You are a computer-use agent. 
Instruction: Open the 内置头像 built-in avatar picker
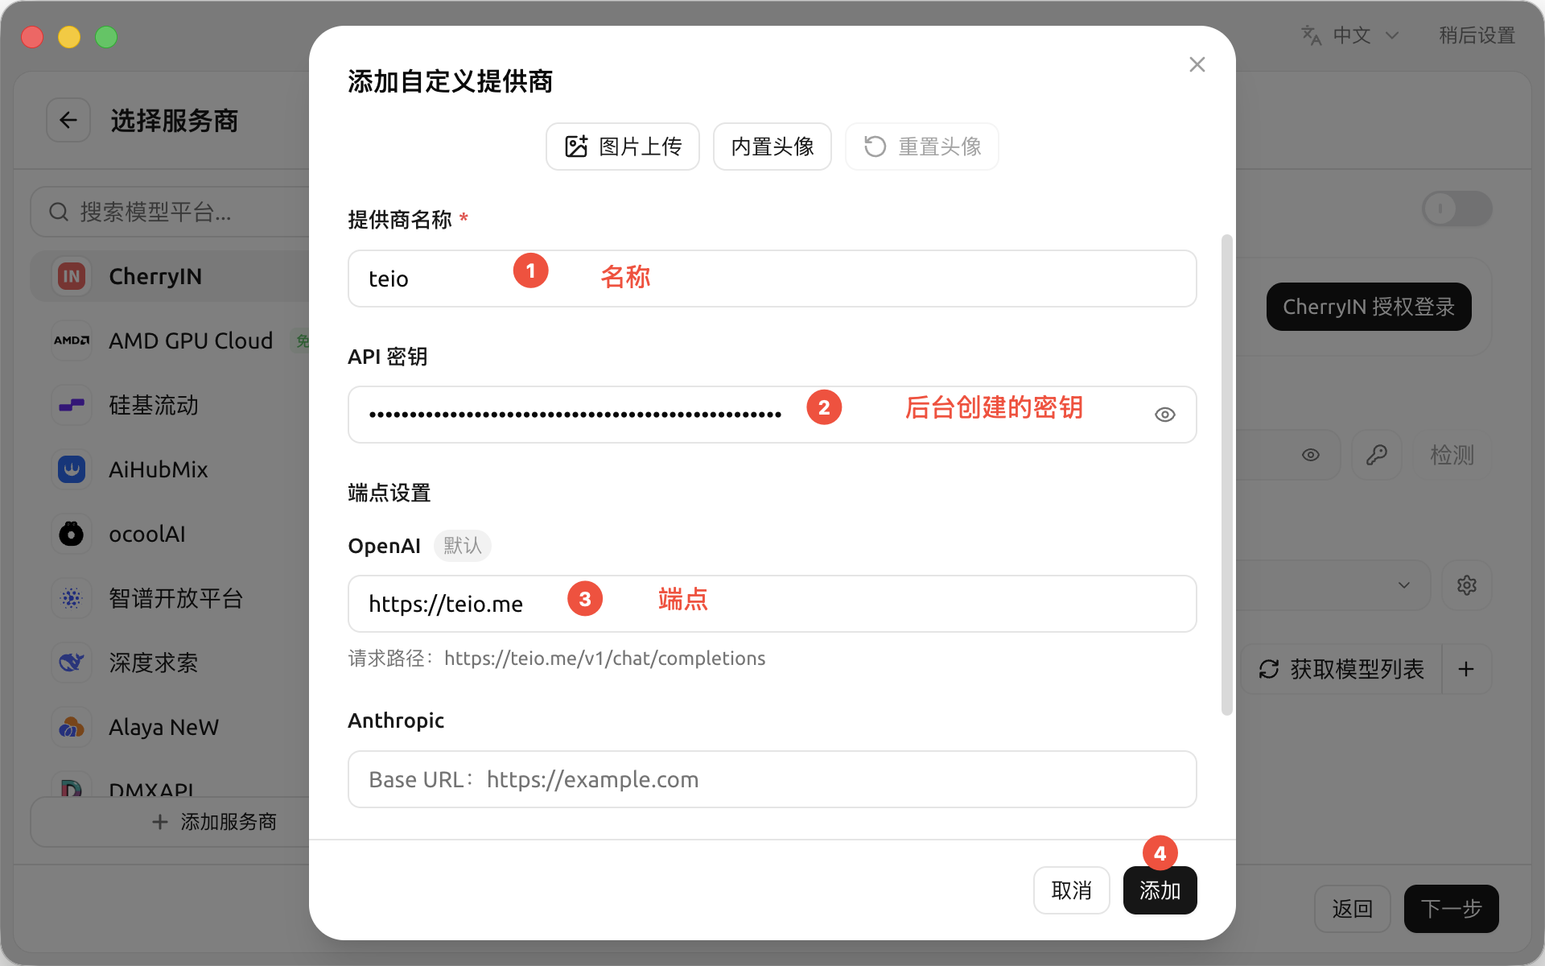[x=772, y=147]
